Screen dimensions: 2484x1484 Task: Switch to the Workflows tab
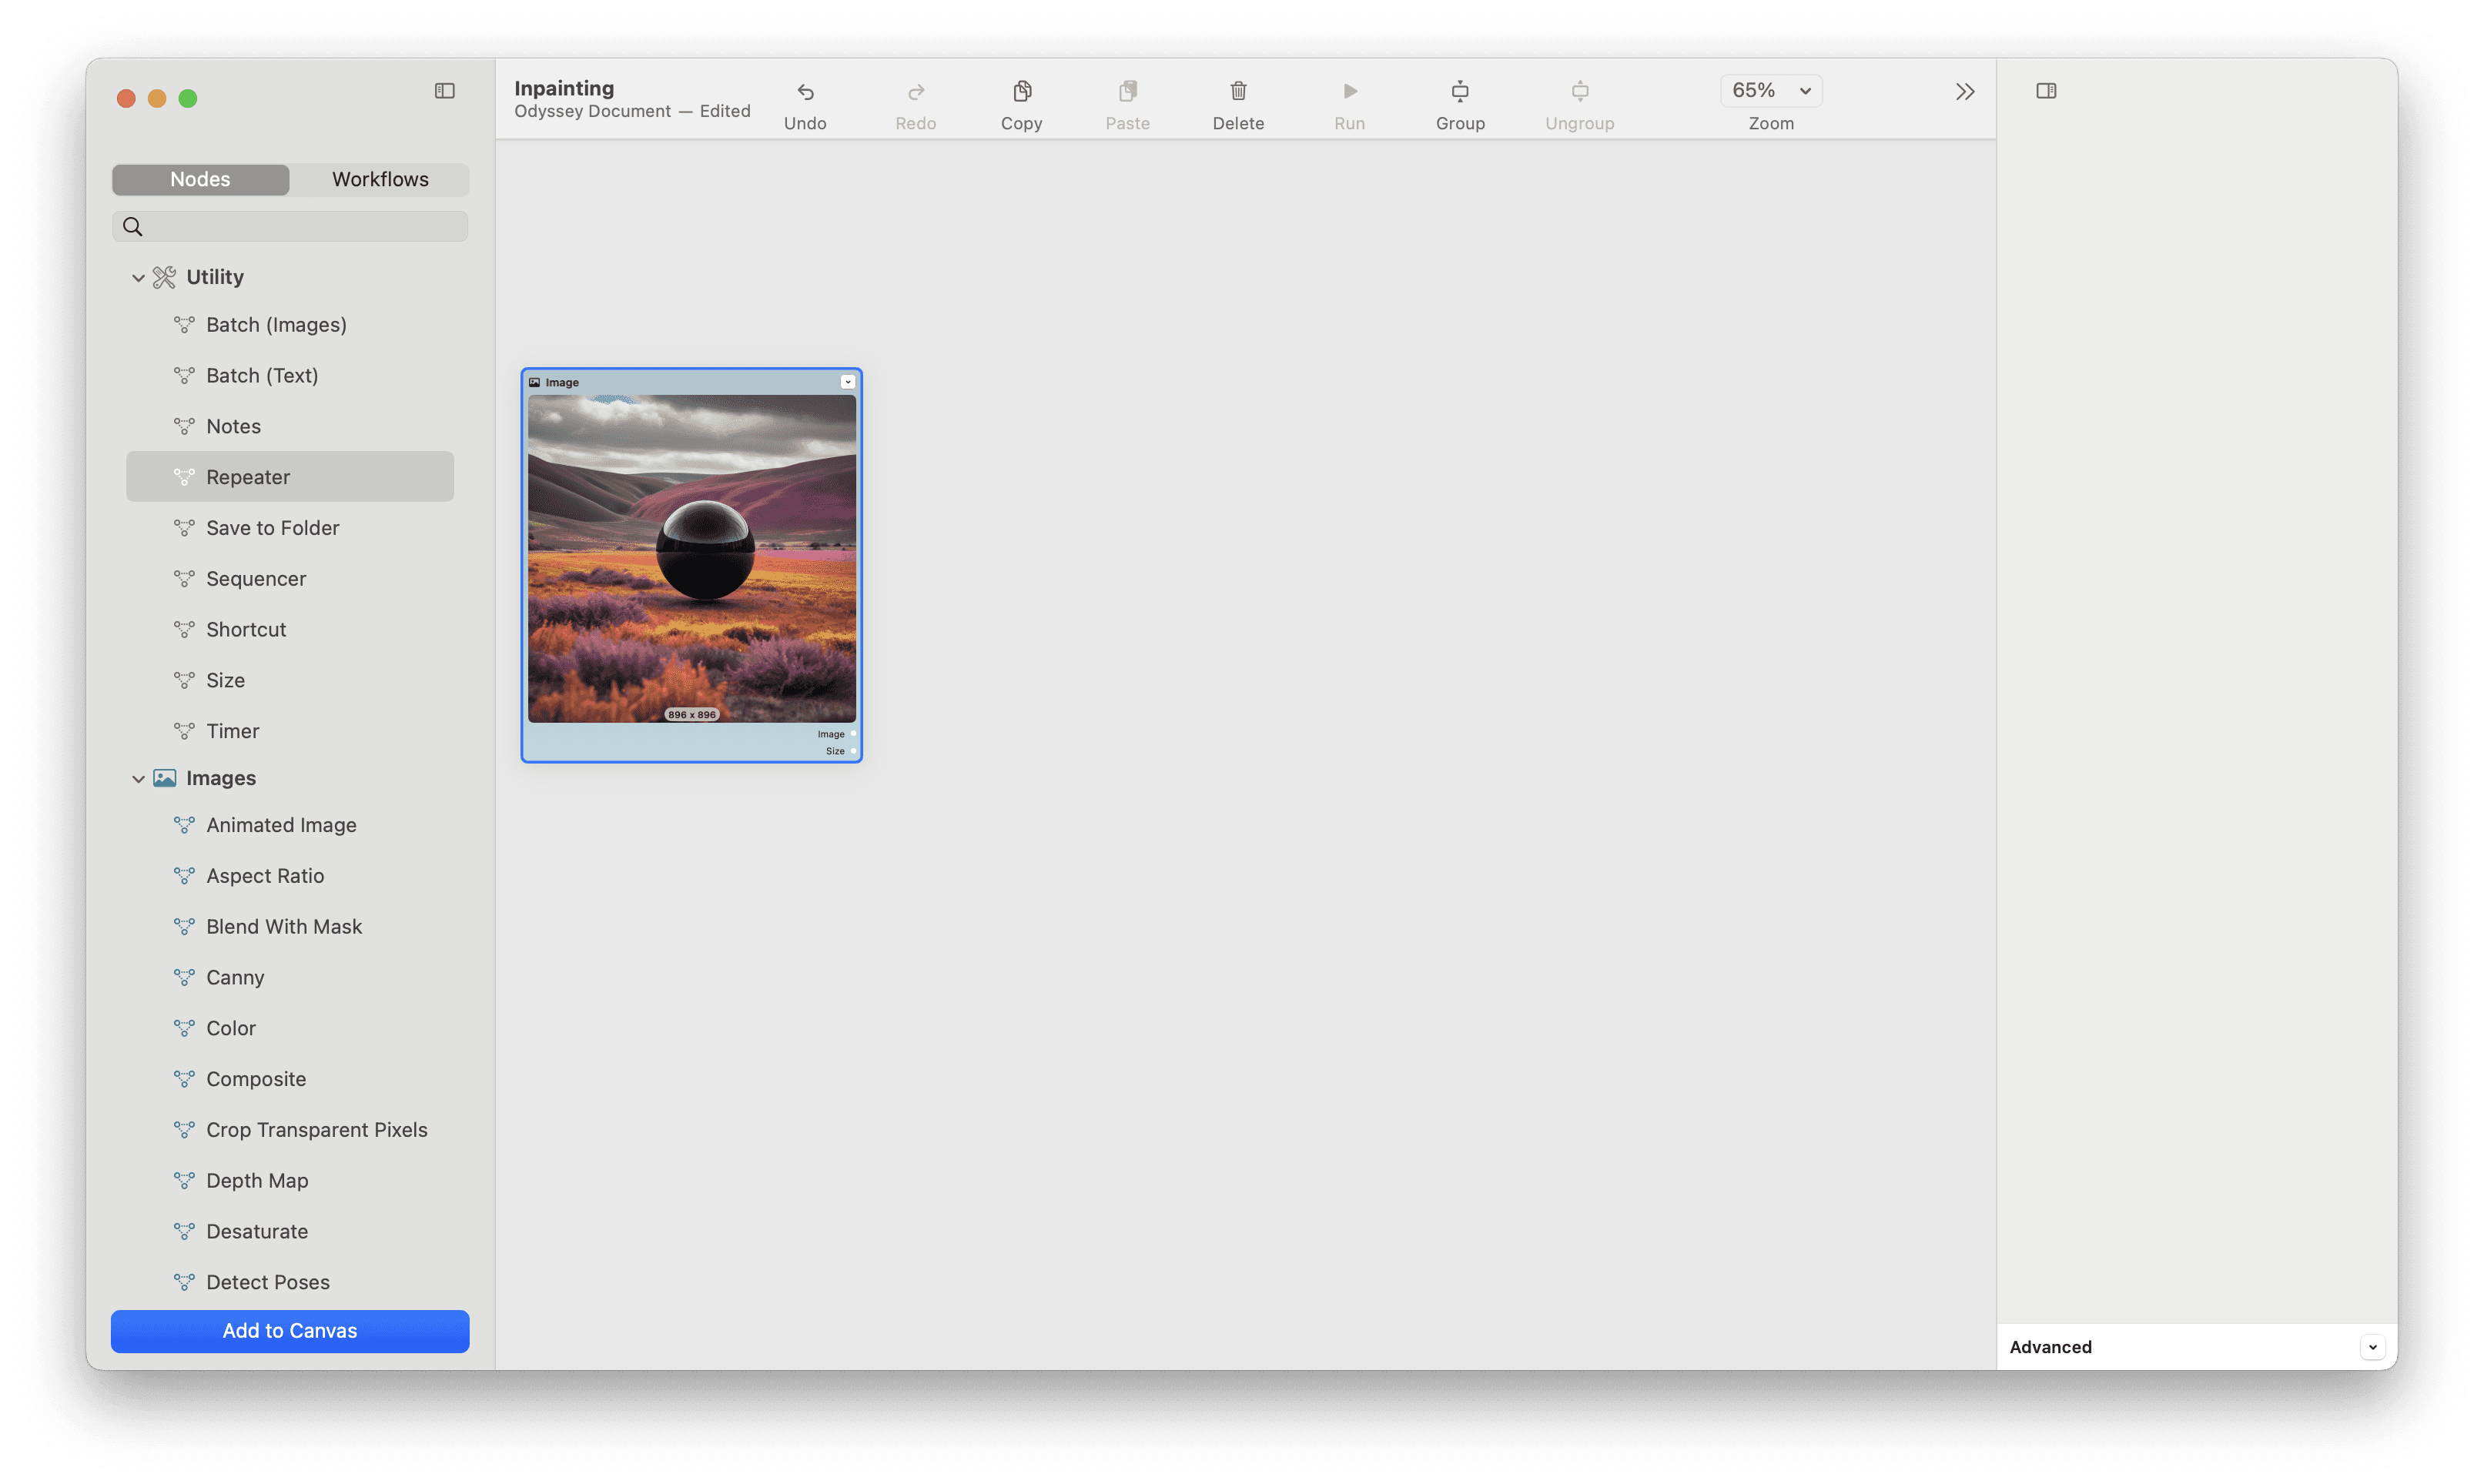pyautogui.click(x=380, y=179)
